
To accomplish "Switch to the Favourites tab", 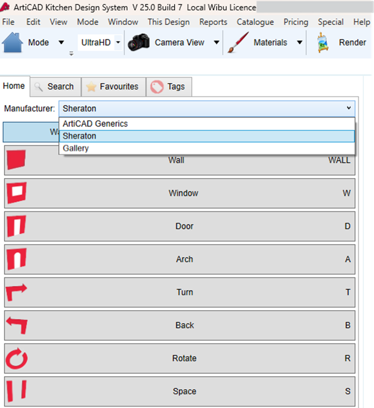I will click(x=113, y=87).
